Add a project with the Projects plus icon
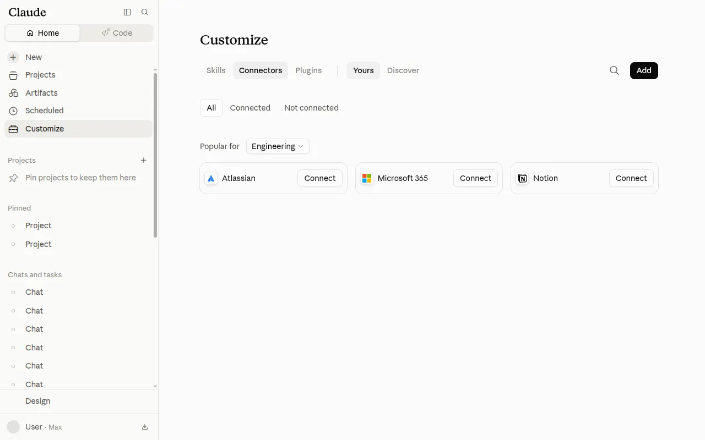This screenshot has height=440, width=705. (x=144, y=160)
